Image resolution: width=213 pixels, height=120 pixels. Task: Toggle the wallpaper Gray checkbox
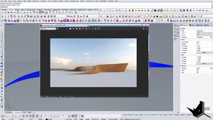pos(198,72)
